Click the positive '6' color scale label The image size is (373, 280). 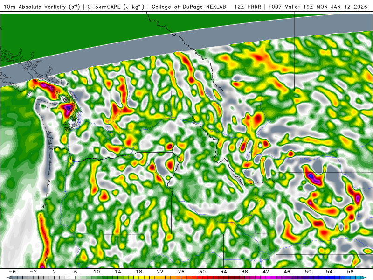pos(76,272)
